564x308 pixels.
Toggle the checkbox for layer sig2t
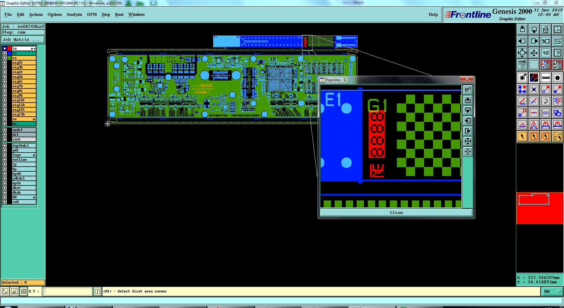tap(5, 63)
